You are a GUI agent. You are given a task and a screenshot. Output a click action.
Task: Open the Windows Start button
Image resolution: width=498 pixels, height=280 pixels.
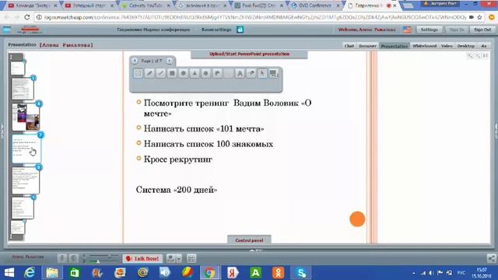click(9, 273)
